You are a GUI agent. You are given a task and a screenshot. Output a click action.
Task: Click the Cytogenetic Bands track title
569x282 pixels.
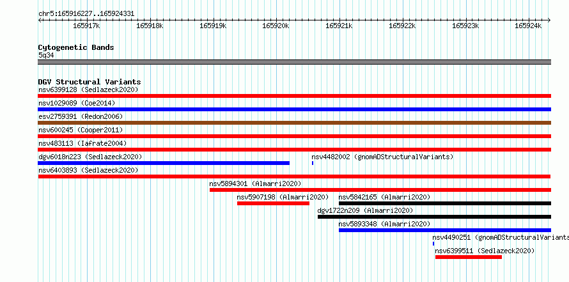tap(76, 47)
